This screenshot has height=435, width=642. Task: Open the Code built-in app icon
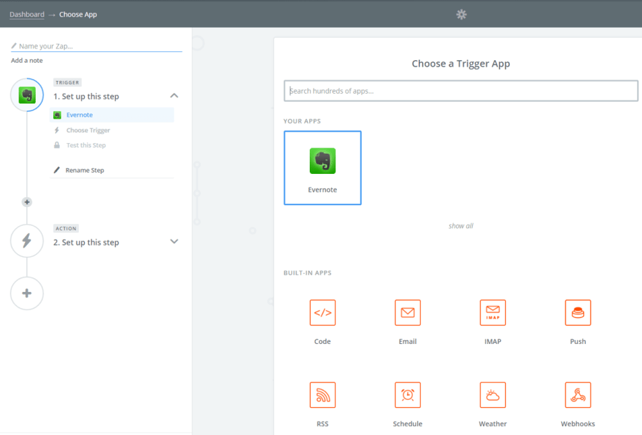pos(323,312)
